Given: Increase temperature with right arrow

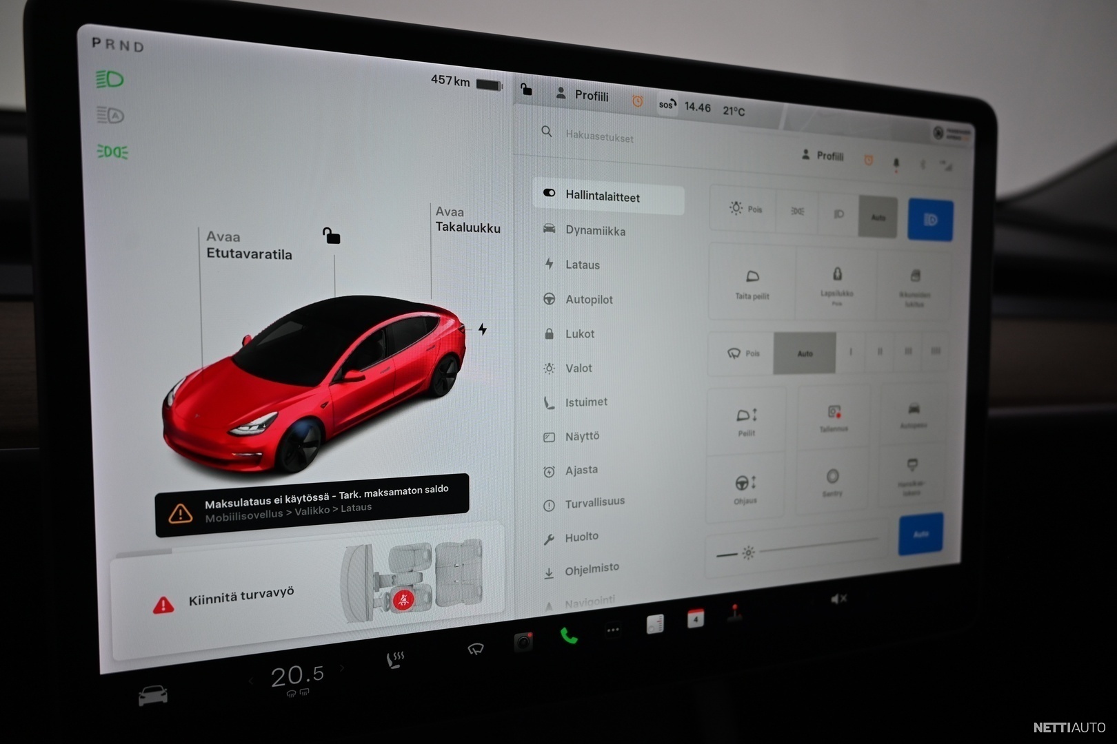Looking at the screenshot, I should click(342, 667).
